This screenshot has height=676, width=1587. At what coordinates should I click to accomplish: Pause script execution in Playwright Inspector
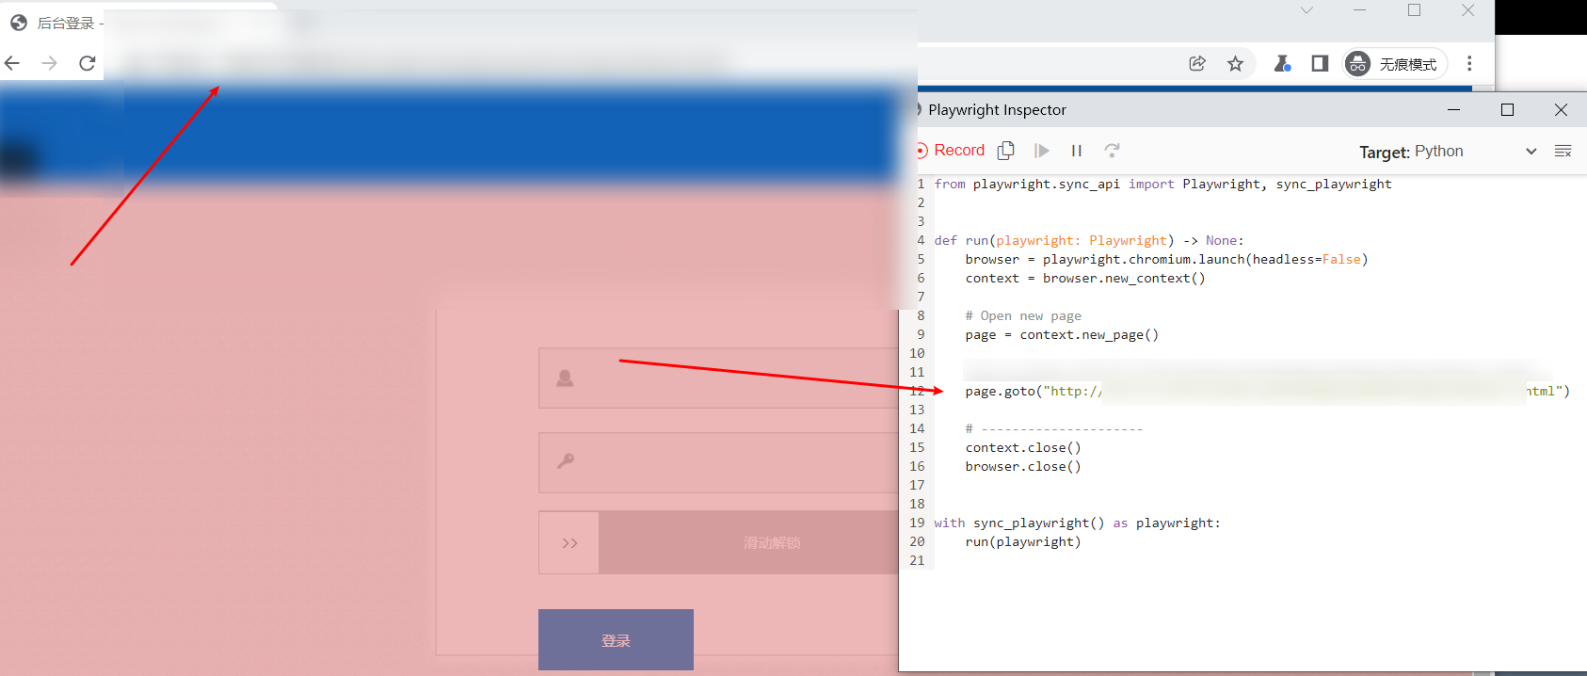pos(1077,151)
